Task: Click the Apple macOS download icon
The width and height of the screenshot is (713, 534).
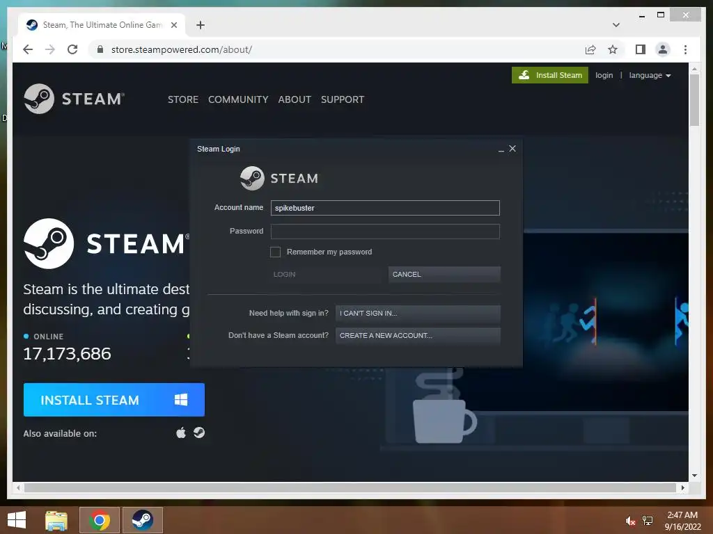Action: tap(181, 432)
